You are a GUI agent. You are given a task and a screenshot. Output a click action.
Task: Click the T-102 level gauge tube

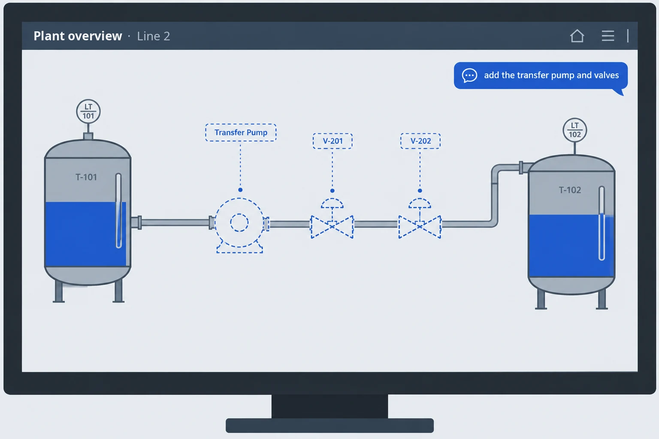602,223
